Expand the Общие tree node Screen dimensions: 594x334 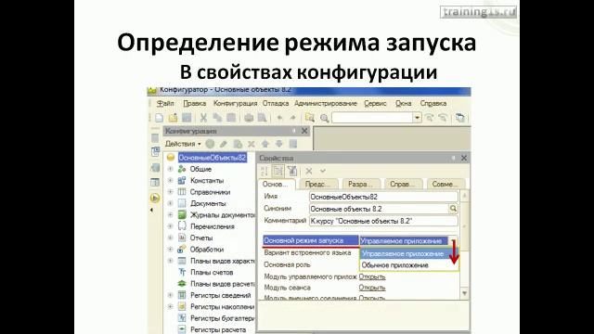pos(171,169)
